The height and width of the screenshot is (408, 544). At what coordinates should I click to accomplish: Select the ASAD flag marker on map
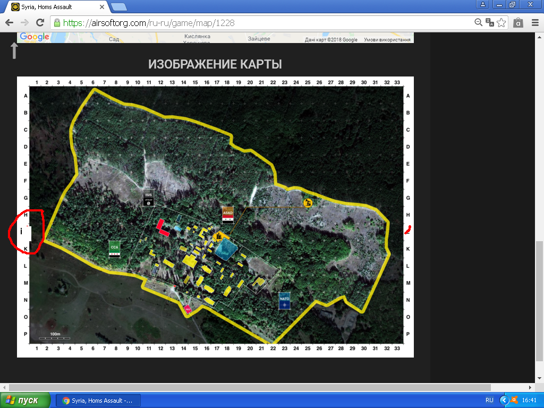tap(227, 215)
